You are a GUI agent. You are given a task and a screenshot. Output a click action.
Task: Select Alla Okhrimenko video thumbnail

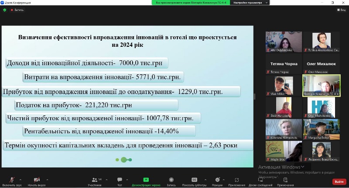(x=284, y=42)
